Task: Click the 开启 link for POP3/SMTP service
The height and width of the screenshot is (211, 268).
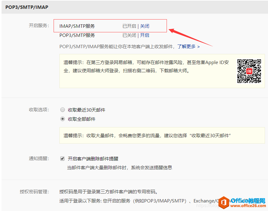Action: [x=145, y=35]
